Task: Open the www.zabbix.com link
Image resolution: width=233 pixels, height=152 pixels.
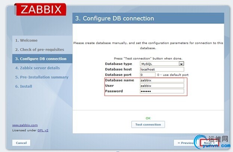Action: click(25, 125)
